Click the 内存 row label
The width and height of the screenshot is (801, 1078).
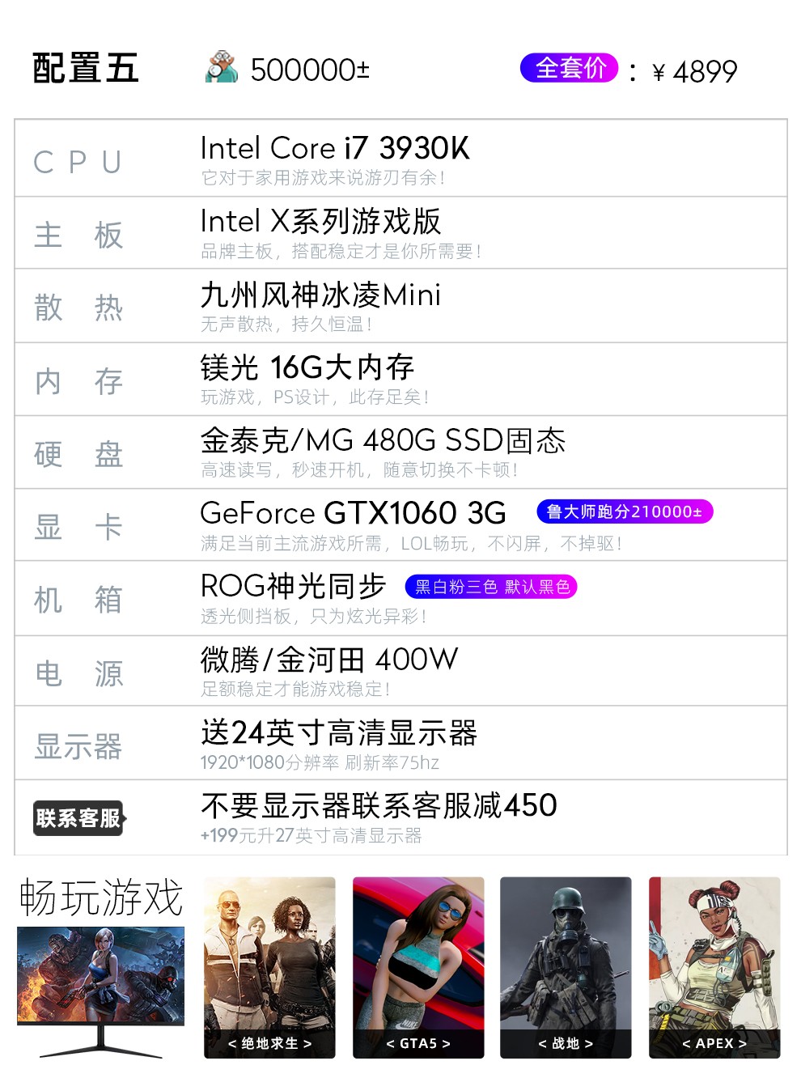tap(78, 381)
